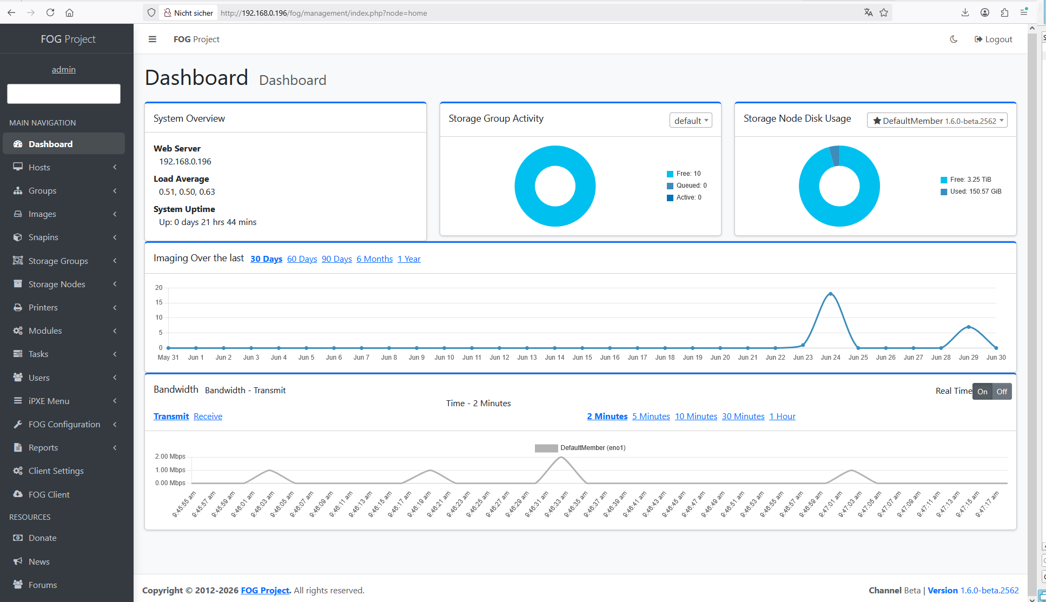Image resolution: width=1046 pixels, height=602 pixels.
Task: Click the Printers icon
Action: (18, 307)
